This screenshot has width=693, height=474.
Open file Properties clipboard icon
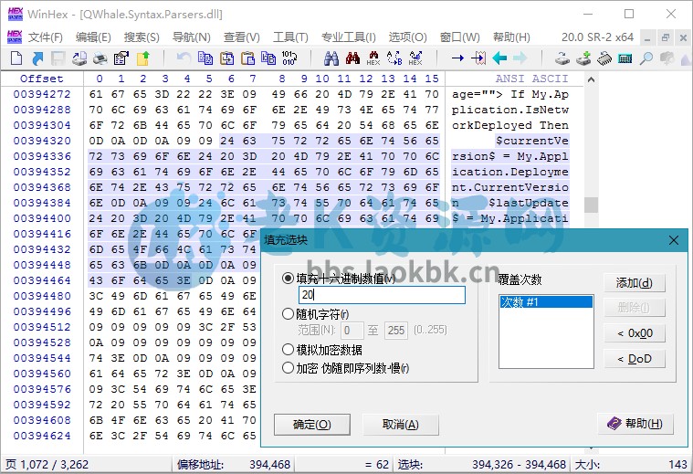(x=121, y=58)
